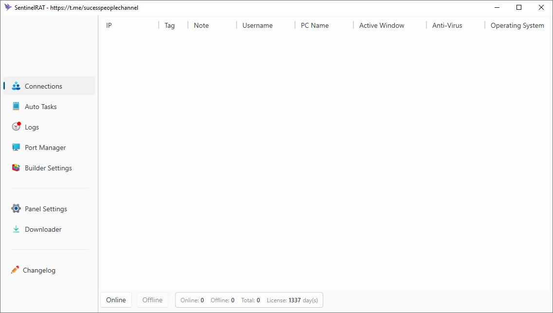Select the Downloader arrow icon

(x=16, y=229)
